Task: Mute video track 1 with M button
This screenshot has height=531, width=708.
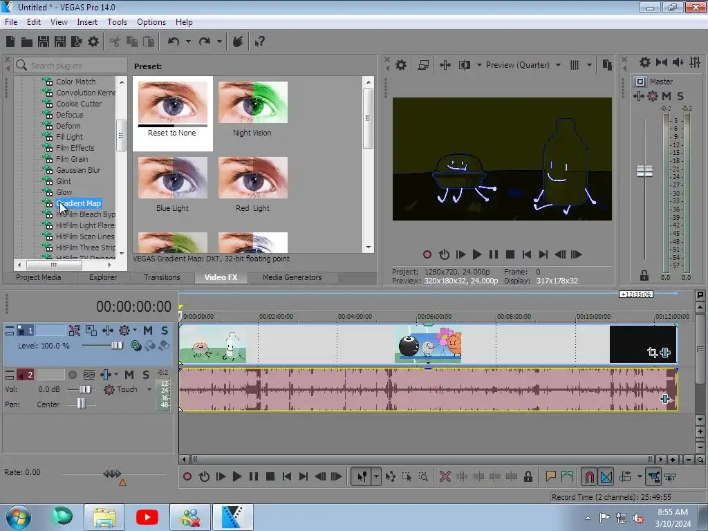Action: 148,330
